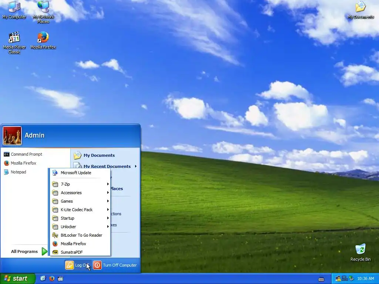Click the red Turn Off power icon
379x284 pixels.
[x=97, y=265]
